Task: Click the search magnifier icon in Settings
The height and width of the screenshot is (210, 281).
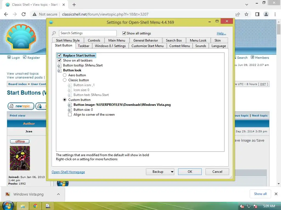Action: click(x=54, y=33)
